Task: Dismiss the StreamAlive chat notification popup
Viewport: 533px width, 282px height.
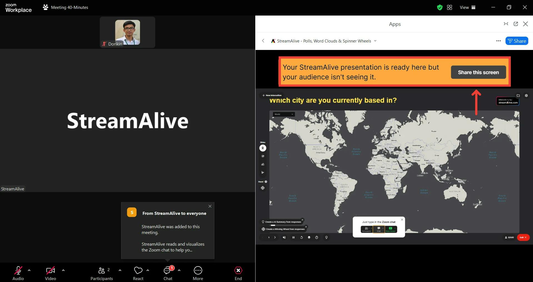Action: pyautogui.click(x=210, y=206)
